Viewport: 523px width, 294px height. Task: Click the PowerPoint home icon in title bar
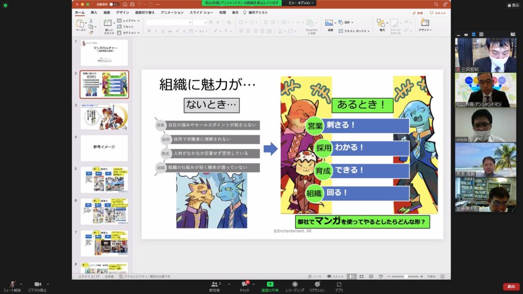pos(125,4)
